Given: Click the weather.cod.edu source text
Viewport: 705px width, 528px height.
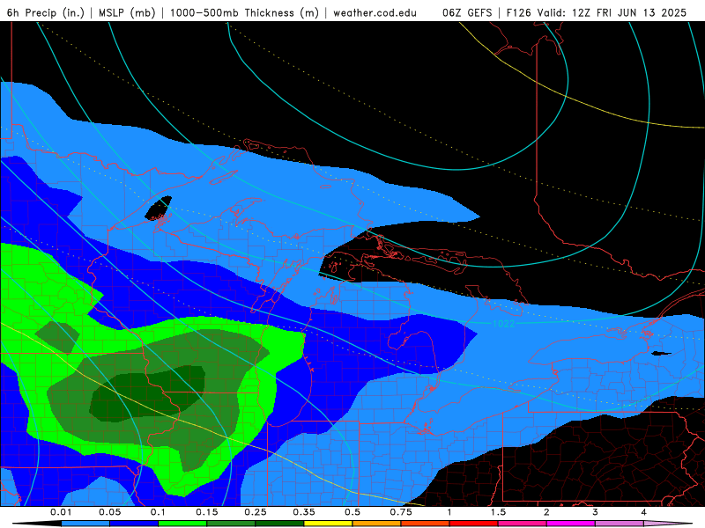Looking at the screenshot, I should point(375,12).
